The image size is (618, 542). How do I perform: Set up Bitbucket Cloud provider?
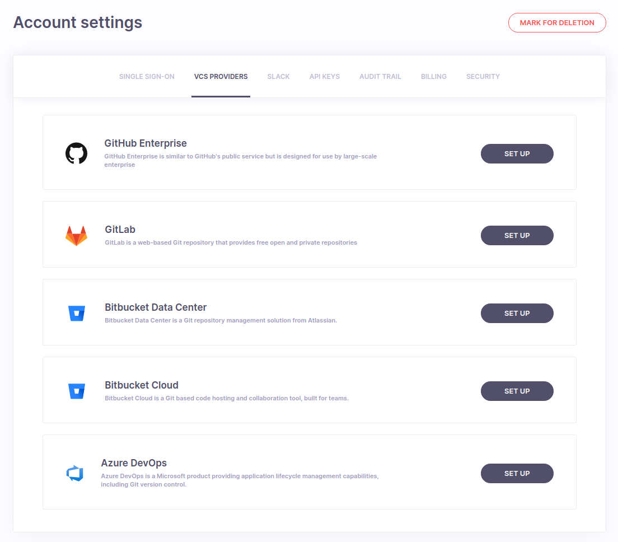pos(517,391)
